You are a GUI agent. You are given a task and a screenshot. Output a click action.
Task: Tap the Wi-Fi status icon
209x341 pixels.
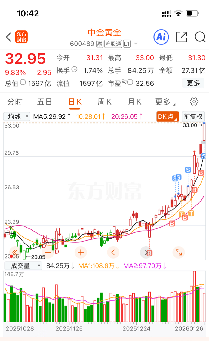click(179, 13)
